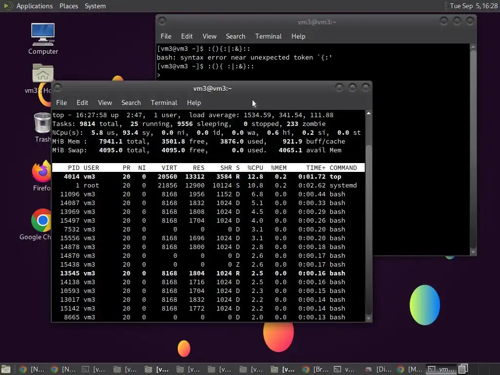This screenshot has width=500, height=375.
Task: Select the active "vm..." terminal taskbar entry
Action: pyautogui.click(x=441, y=369)
